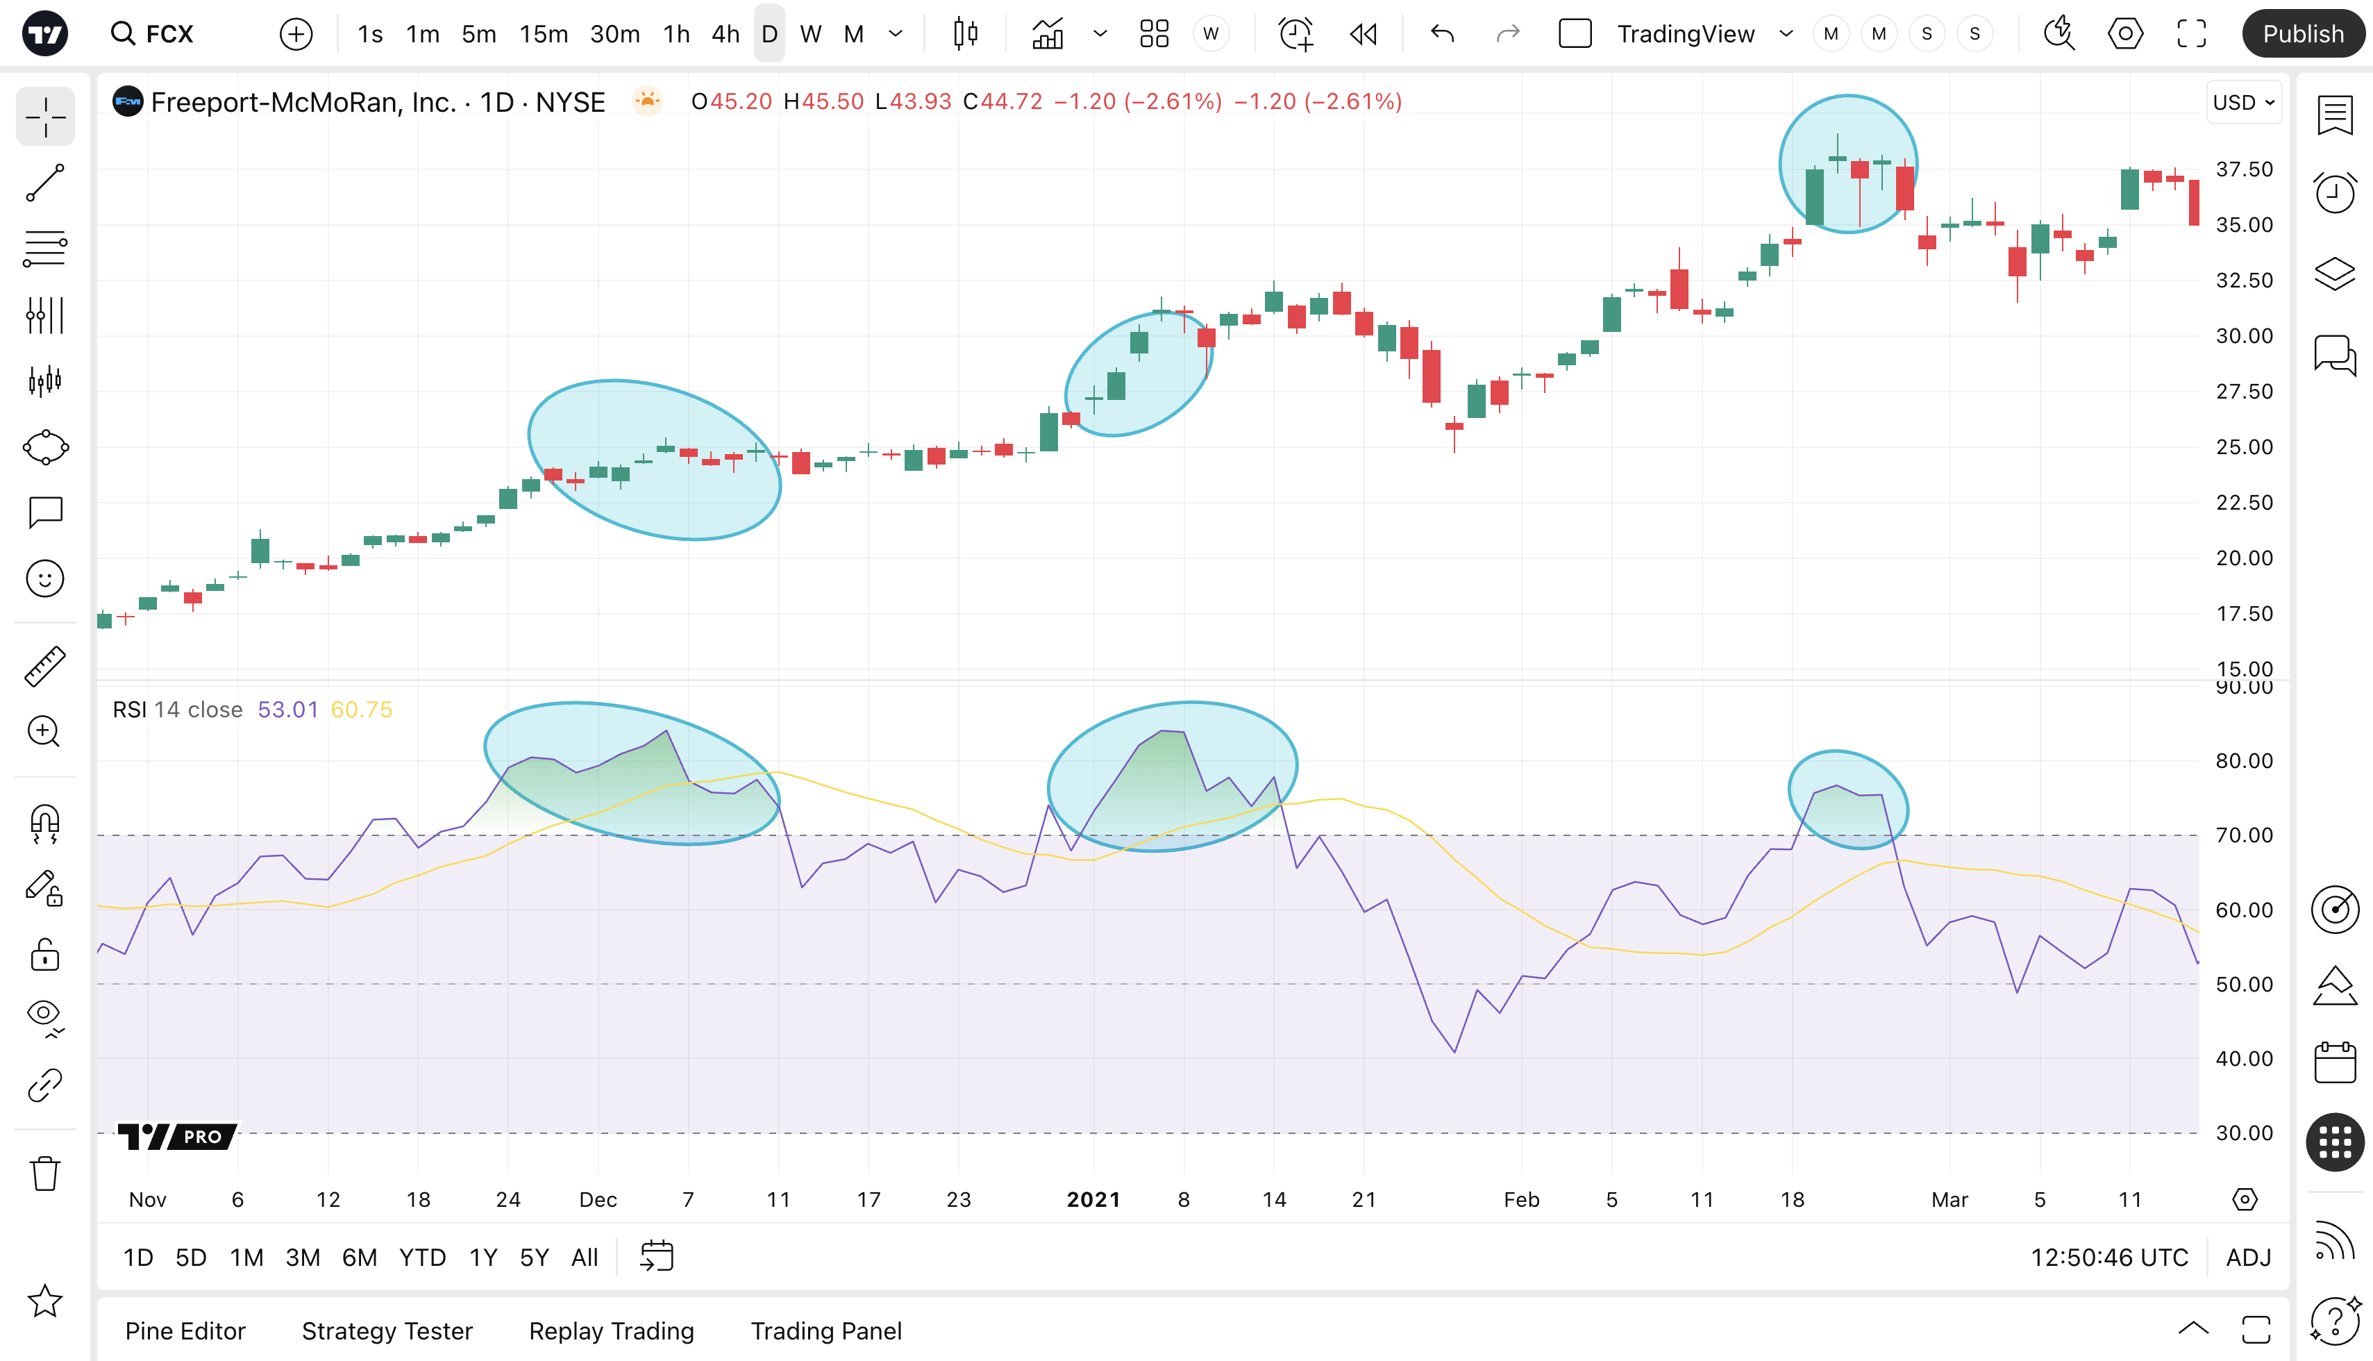Open the Indicators chart icon
Screen dimensions: 2373x1361
point(1048,35)
